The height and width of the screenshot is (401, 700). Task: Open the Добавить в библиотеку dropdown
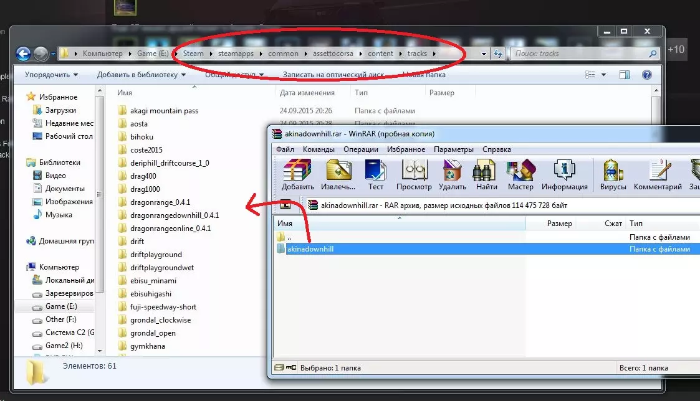141,75
